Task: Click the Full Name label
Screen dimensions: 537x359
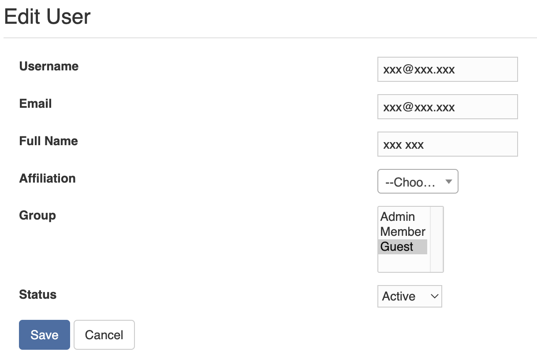Action: pyautogui.click(x=48, y=141)
